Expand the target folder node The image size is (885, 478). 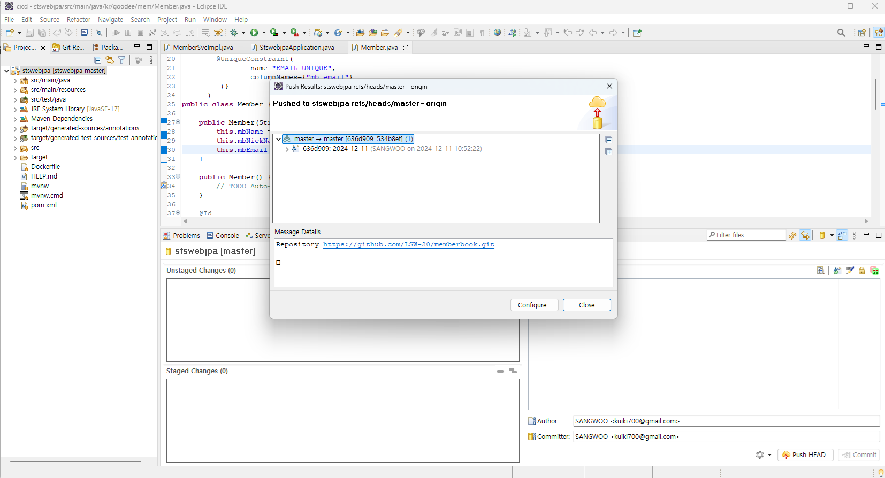(15, 157)
